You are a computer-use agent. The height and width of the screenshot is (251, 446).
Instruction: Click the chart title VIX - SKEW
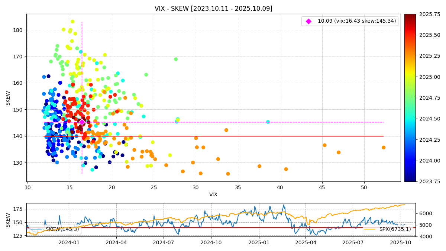pyautogui.click(x=213, y=9)
